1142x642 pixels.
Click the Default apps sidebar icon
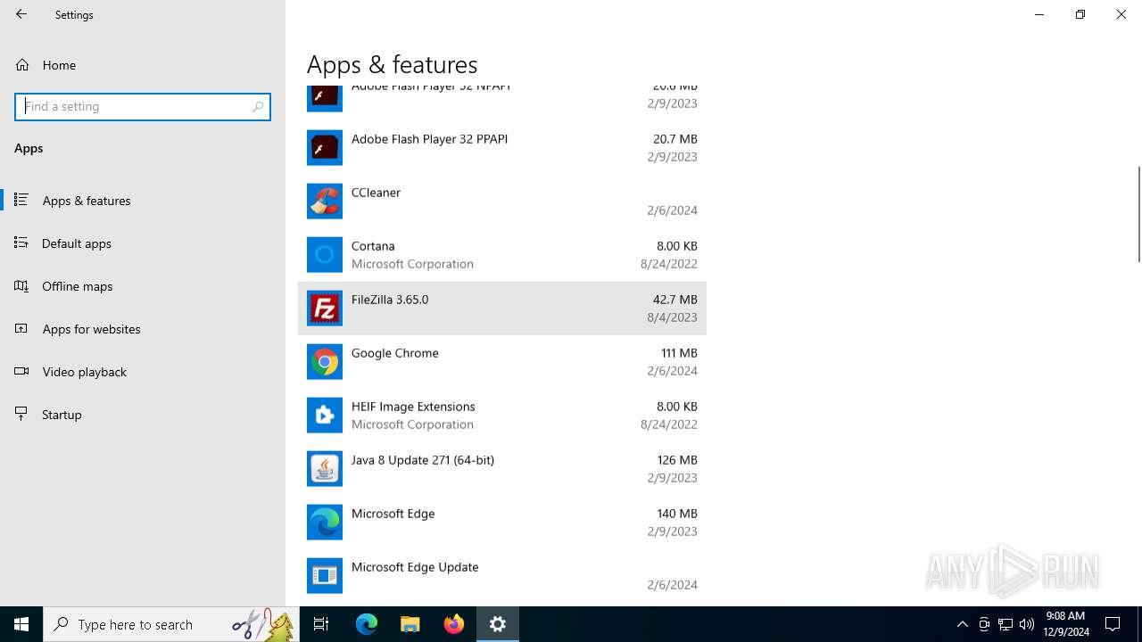coord(21,243)
